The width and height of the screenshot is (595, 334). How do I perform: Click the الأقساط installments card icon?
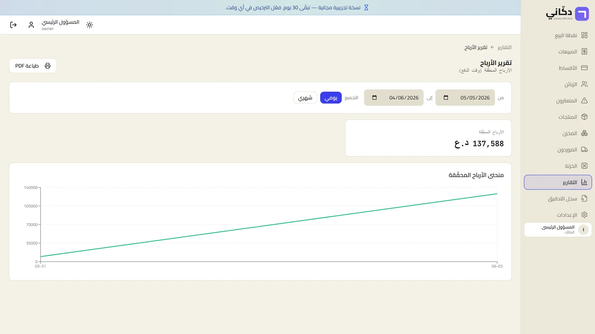tap(584, 68)
